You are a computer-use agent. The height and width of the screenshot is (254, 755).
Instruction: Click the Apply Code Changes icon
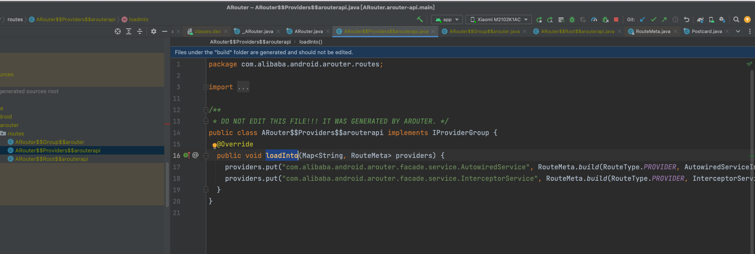[x=550, y=19]
